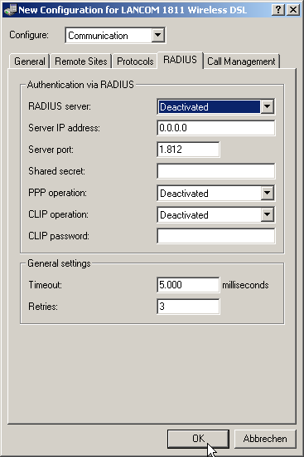Select the RADIUS tab

(x=180, y=60)
